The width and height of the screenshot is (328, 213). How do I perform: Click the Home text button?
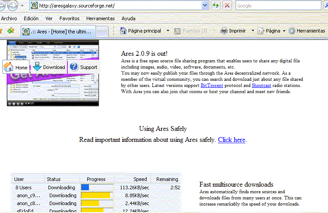[x=21, y=68]
